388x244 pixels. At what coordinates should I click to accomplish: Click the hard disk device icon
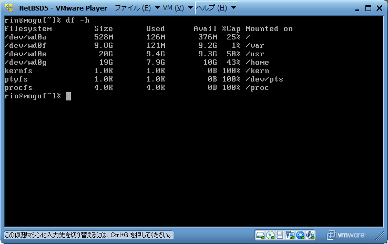tap(260, 235)
